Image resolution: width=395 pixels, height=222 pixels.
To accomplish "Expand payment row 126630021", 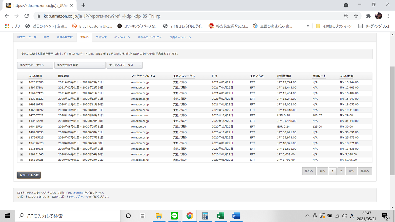I will tap(22, 160).
